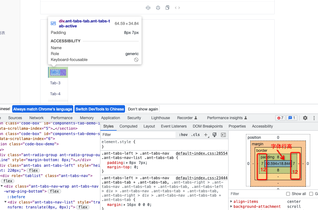This screenshot has width=318, height=210.
Task: Click the element.style rule block
Action: coord(164,144)
